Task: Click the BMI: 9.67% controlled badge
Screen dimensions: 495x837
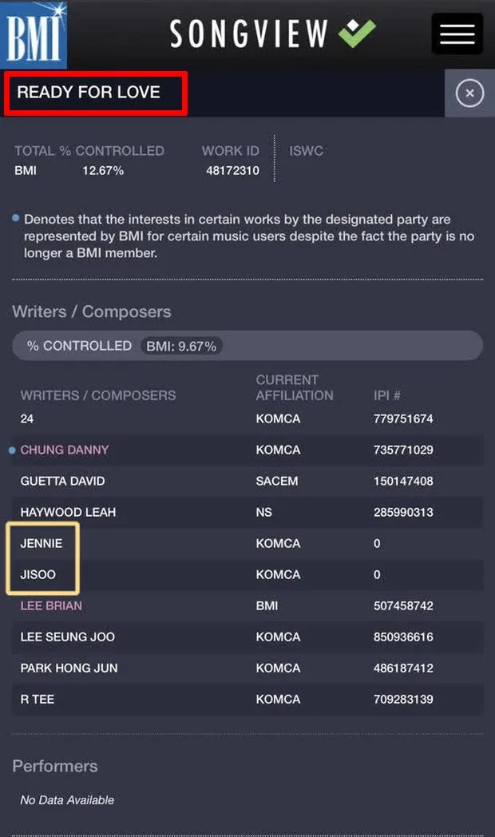Action: pos(181,346)
